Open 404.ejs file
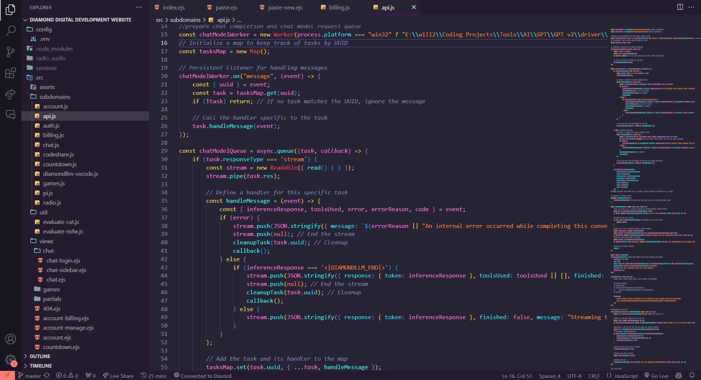This screenshot has width=701, height=380. [x=52, y=309]
